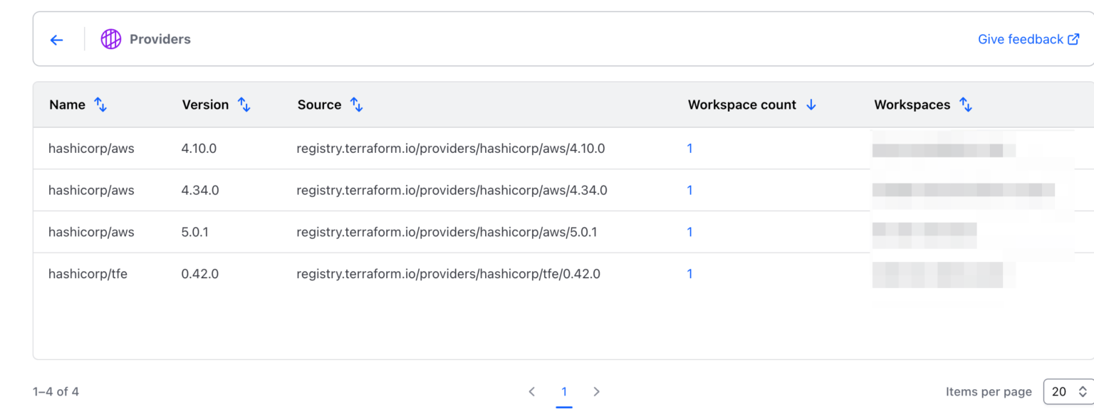
Task: Open workspace count for hashicorp/aws 5.0.1
Action: click(689, 232)
